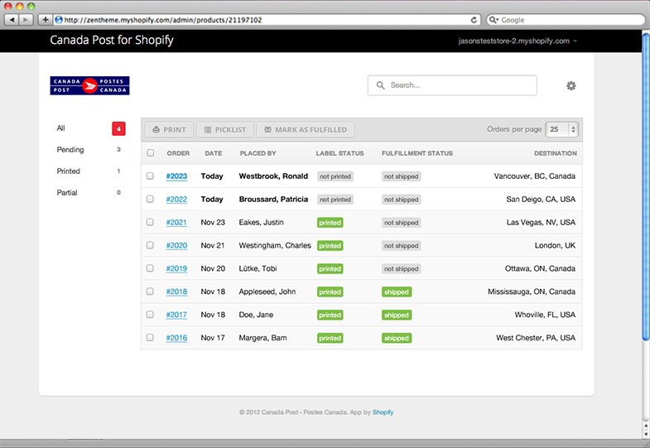Check the box for order #2016
The image size is (650, 448).
150,337
